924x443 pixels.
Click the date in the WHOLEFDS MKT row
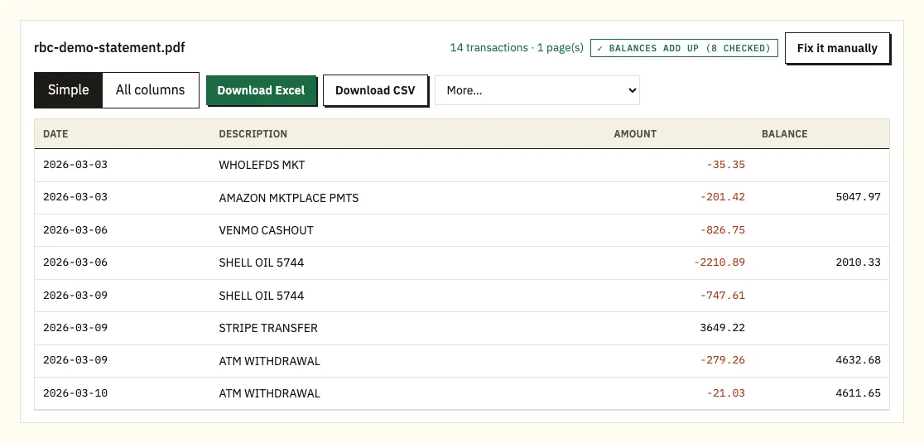[75, 165]
